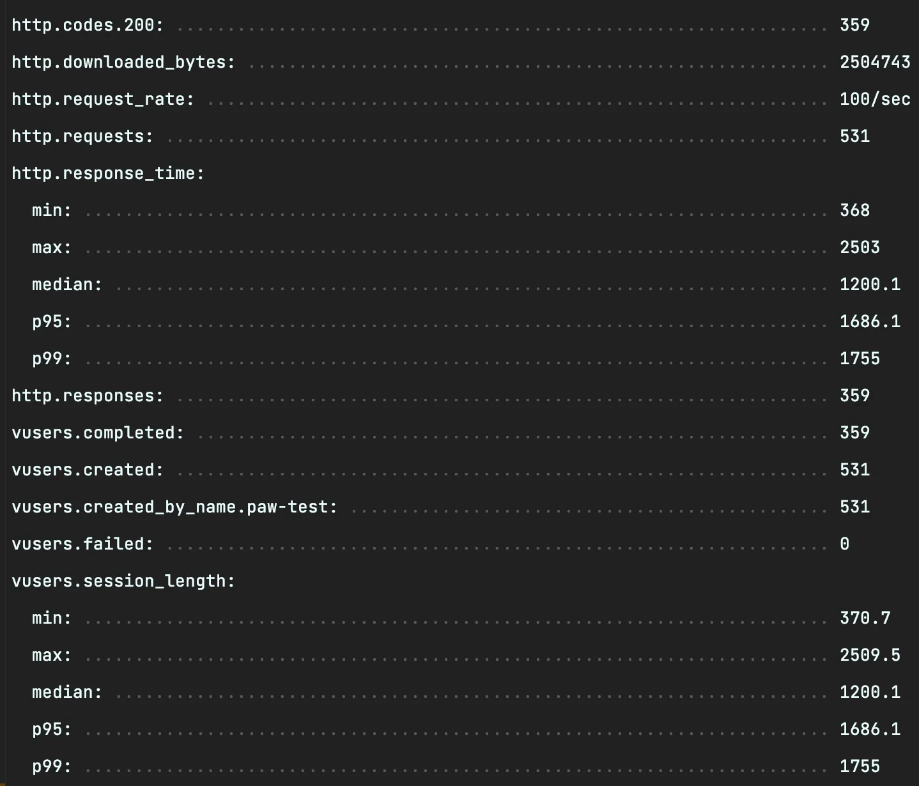
Task: Click the http.request_rate label
Action: (102, 99)
